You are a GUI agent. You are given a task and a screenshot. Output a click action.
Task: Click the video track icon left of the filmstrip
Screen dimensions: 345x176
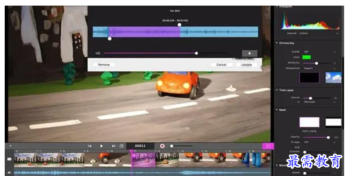click(9, 159)
